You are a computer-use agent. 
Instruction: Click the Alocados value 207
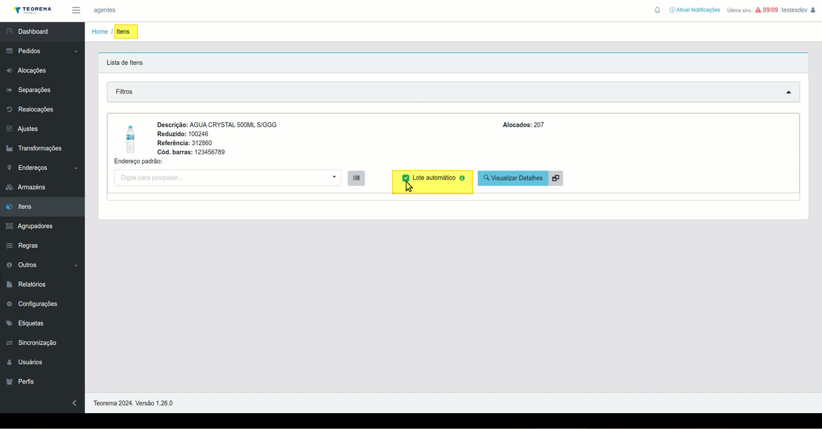(x=539, y=125)
